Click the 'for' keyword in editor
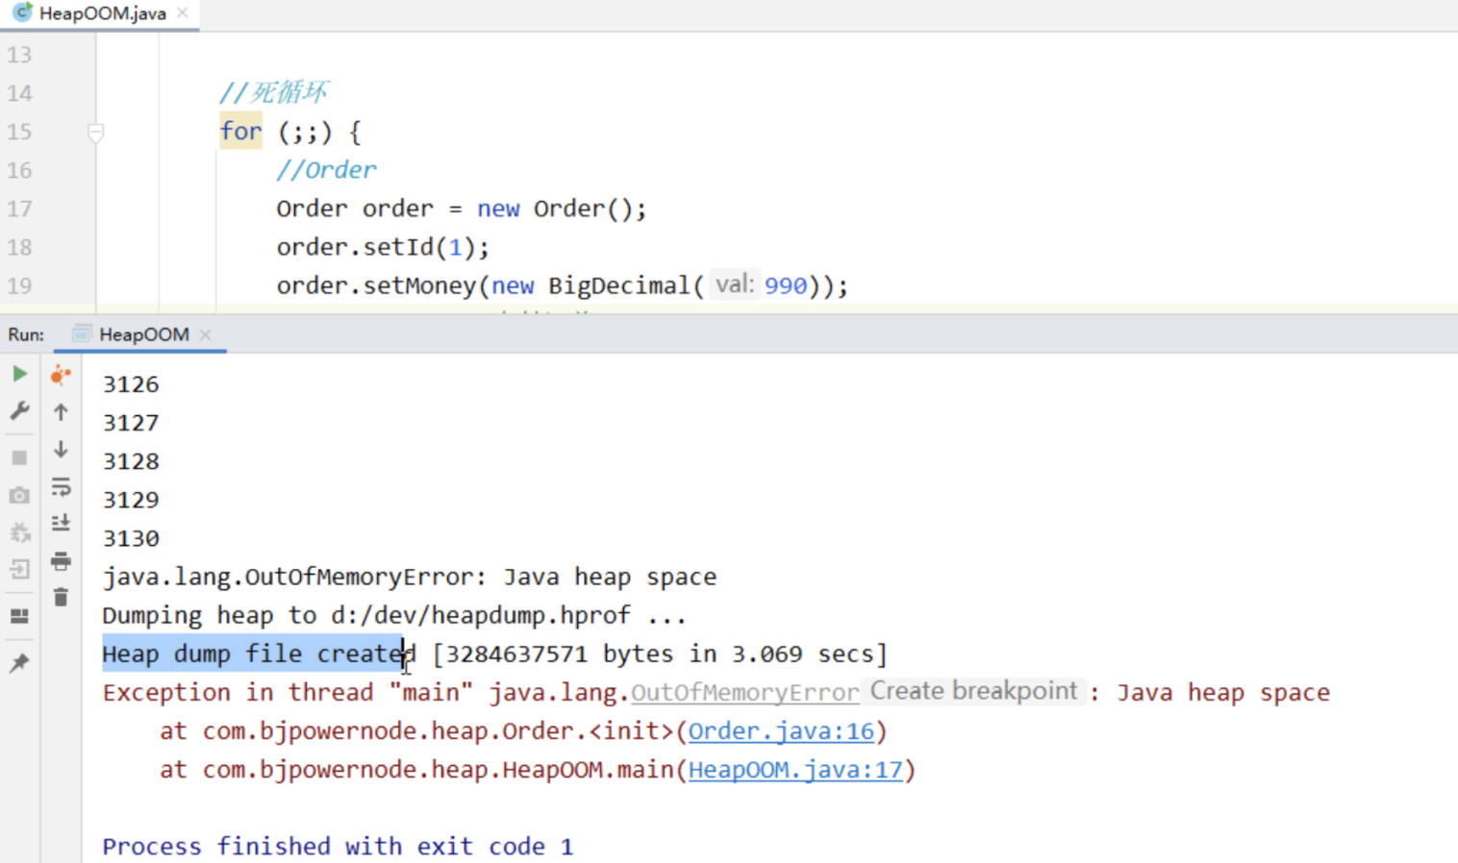Viewport: 1458px width, 863px height. (240, 131)
